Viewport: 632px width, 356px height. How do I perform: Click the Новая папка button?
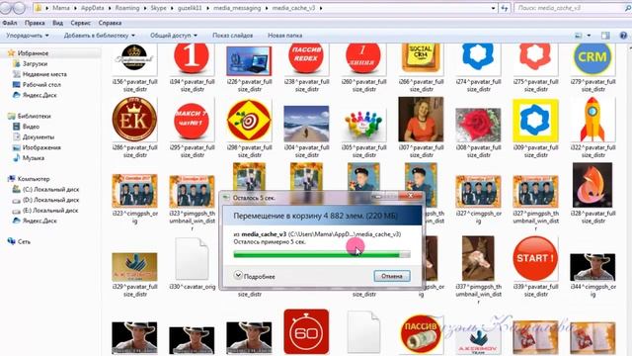(x=285, y=36)
